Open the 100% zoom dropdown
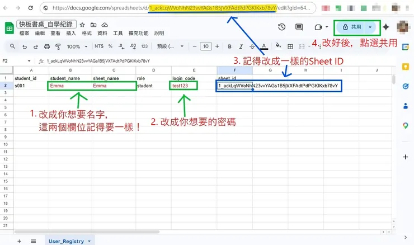Image resolution: width=414 pixels, height=245 pixels. point(77,47)
